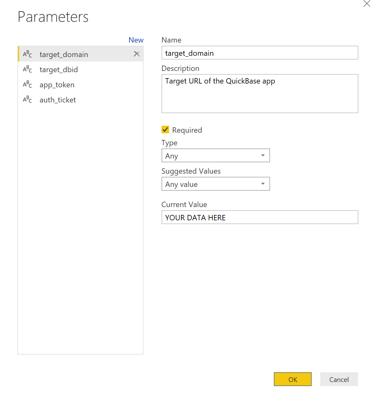Click the ABC type icon beside app_token
Screen dimensions: 371x399
point(27,84)
